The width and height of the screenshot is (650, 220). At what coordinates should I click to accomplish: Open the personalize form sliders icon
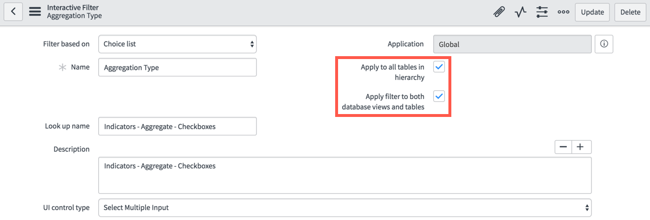tap(541, 12)
